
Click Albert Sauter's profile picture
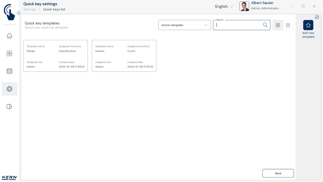click(x=244, y=6)
